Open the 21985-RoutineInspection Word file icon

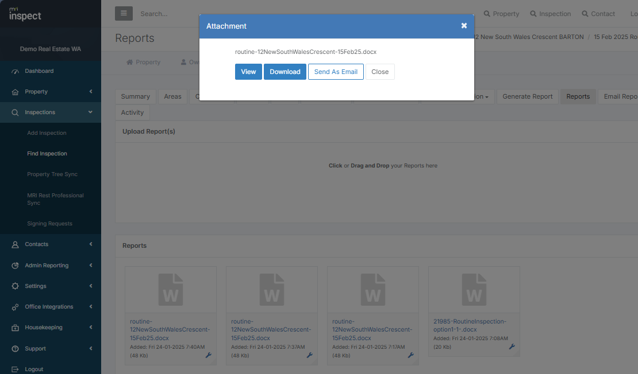[x=474, y=290]
